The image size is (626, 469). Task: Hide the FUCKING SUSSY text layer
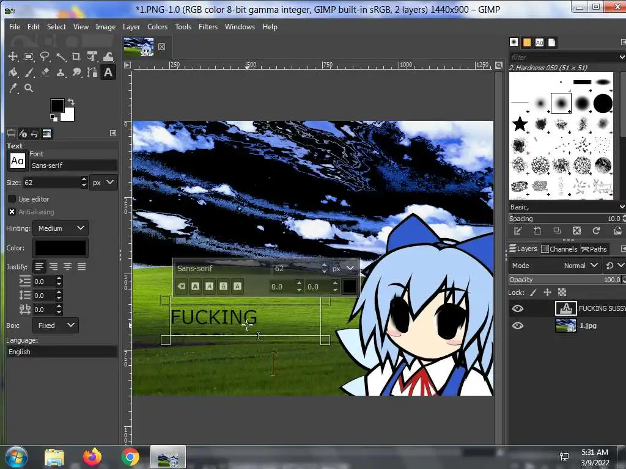[x=518, y=308]
